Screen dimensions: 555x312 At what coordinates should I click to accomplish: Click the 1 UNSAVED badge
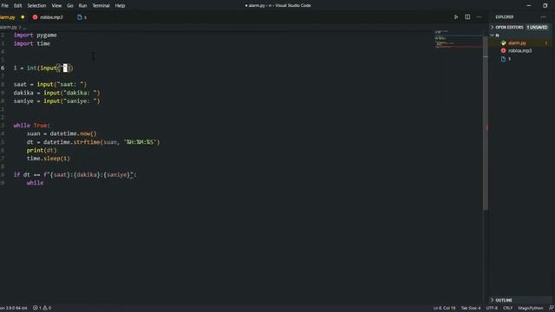click(x=537, y=27)
